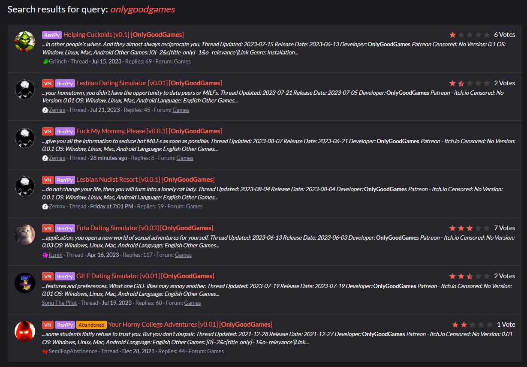Screen dimensions: 527x367
Task: Click Ren'Py tag on GILF Dating Simulator
Action: (x=65, y=276)
